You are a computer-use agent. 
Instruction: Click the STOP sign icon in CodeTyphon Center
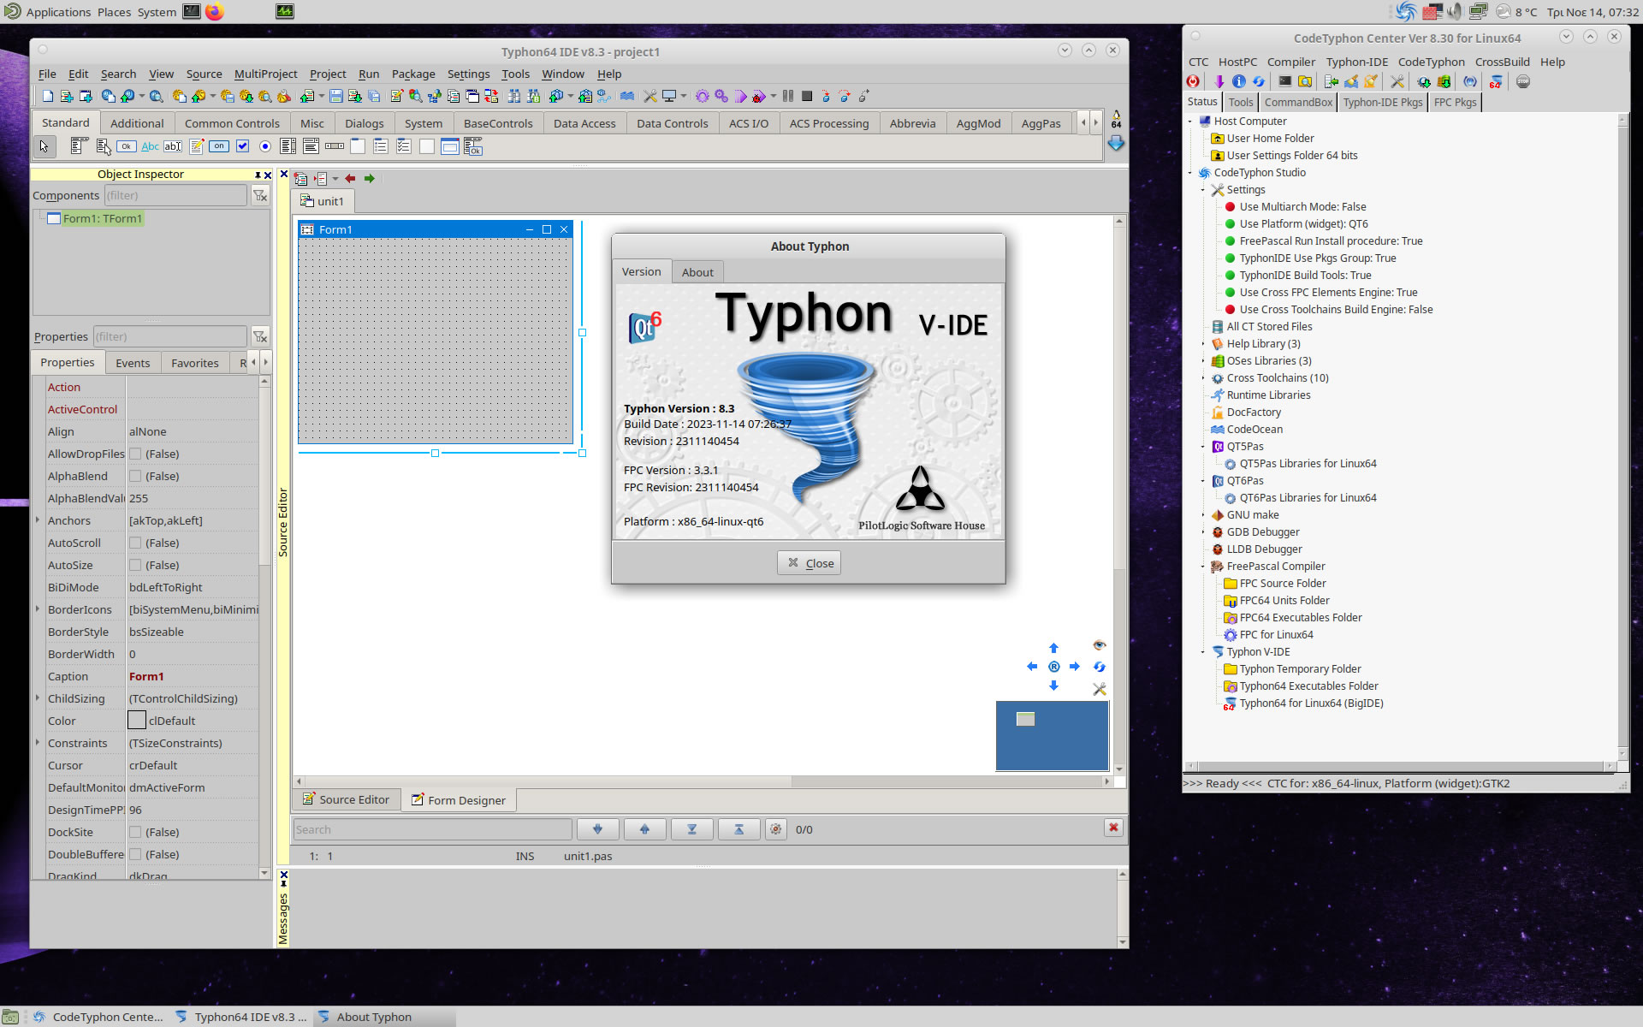pos(1523,81)
